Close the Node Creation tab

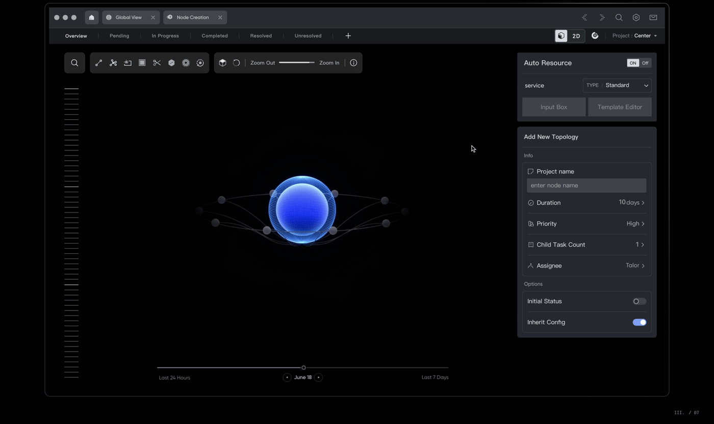coord(220,17)
